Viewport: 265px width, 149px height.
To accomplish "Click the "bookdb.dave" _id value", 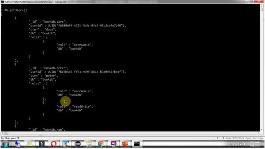I will tap(55, 22).
